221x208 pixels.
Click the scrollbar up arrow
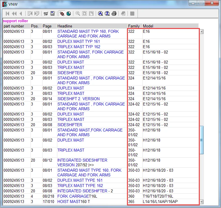pyautogui.click(x=202, y=32)
